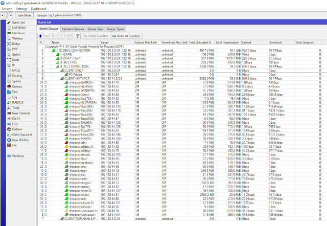Select GLOBAL CONNECTION queue row

[x=180, y=51]
